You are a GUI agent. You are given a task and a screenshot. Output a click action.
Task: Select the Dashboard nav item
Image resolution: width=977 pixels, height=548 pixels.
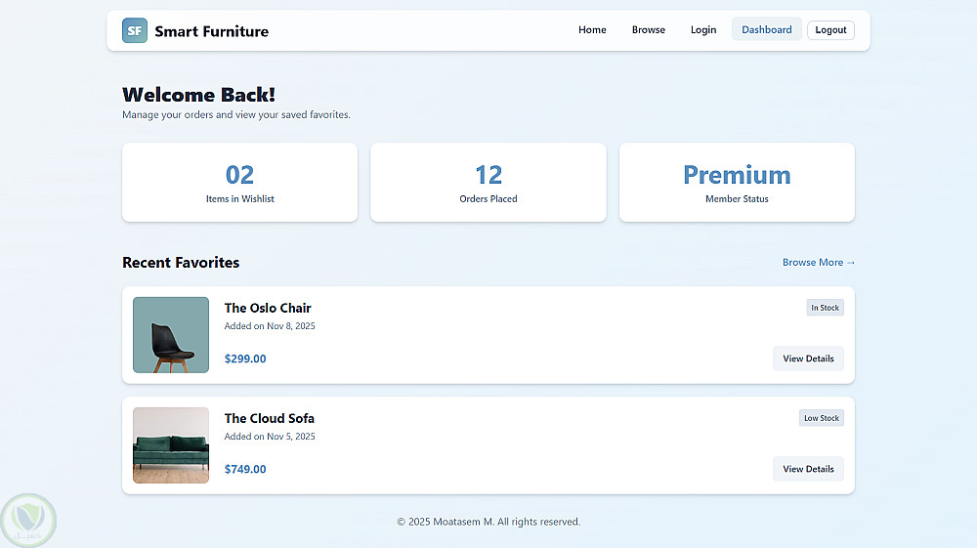point(766,30)
